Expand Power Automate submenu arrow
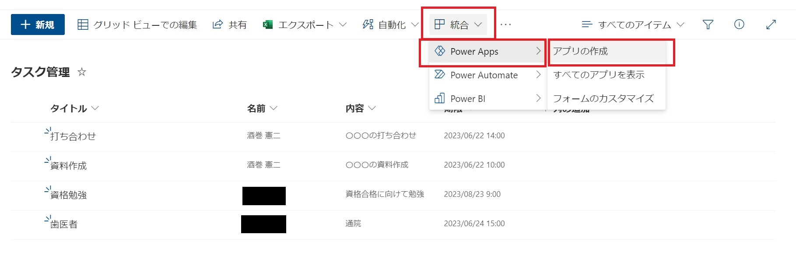Image resolution: width=796 pixels, height=259 pixels. 538,75
